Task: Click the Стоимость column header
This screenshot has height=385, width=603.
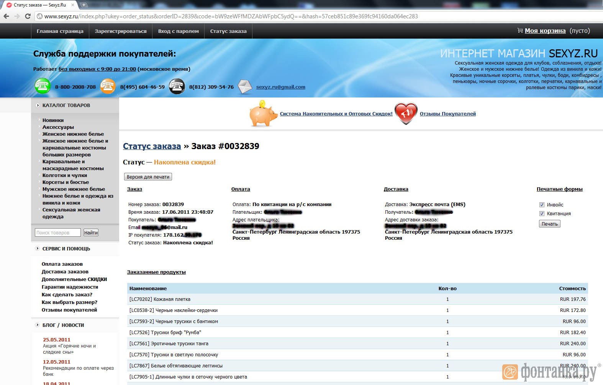Action: pyautogui.click(x=572, y=288)
